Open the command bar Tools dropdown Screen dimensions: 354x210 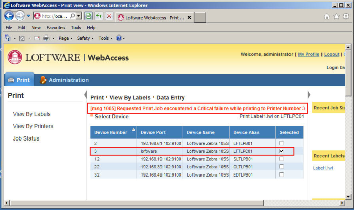pyautogui.click(x=105, y=38)
